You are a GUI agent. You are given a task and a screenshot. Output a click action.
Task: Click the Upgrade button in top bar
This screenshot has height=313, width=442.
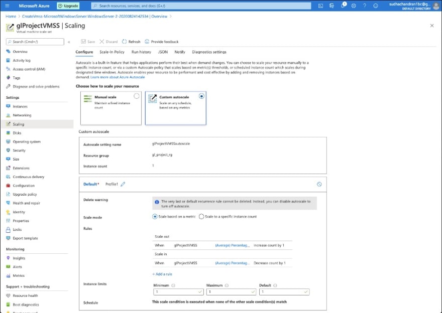tap(68, 6)
